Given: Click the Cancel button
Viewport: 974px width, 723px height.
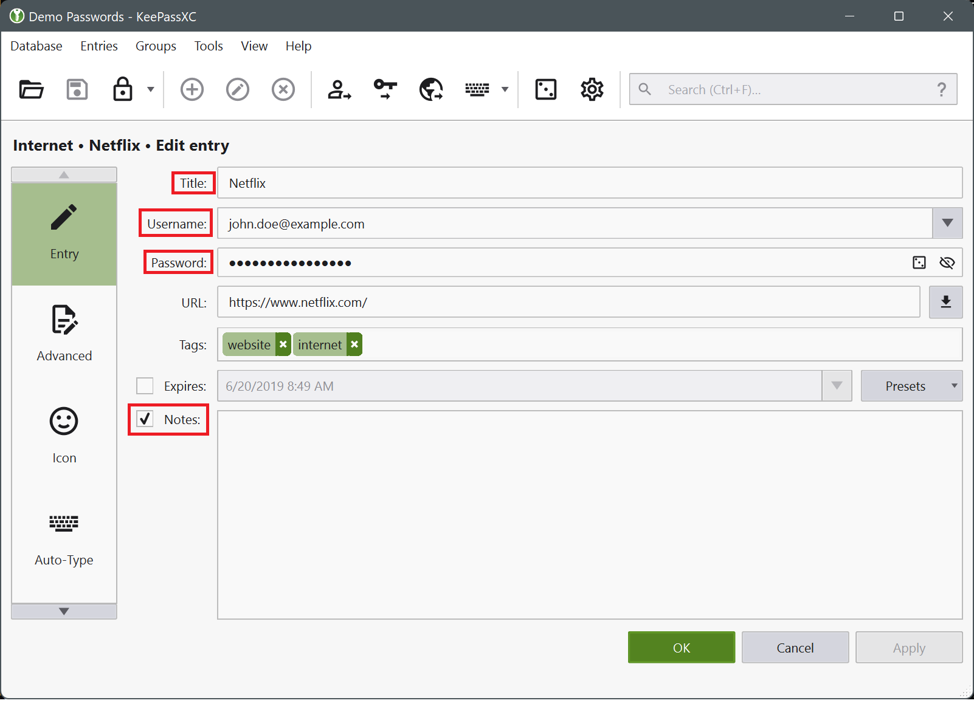Looking at the screenshot, I should click(x=795, y=648).
